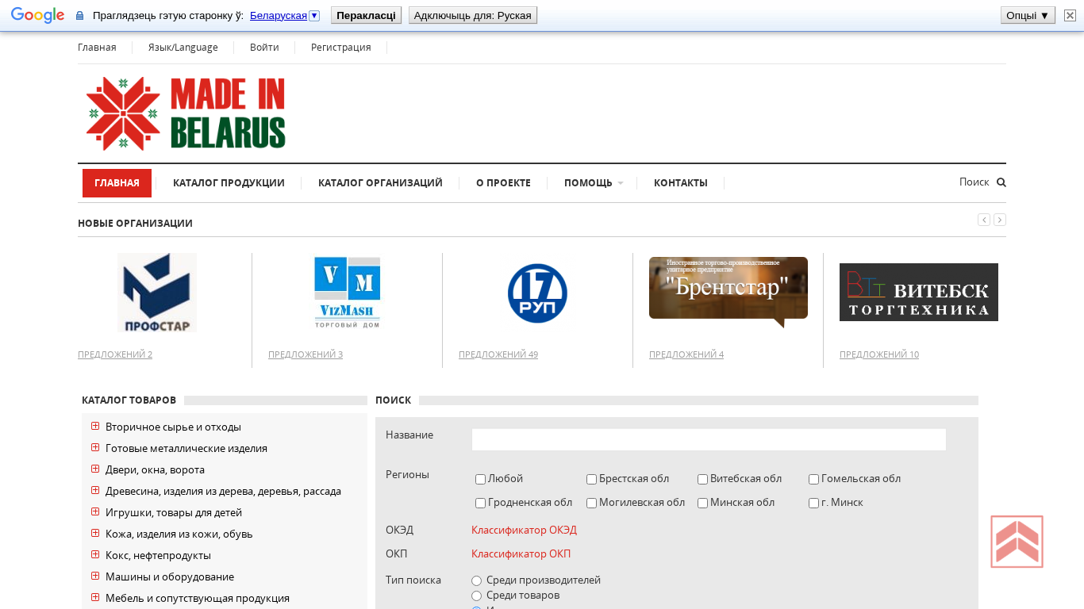The image size is (1084, 609).
Task: Open the Опцыі translate options dropdown
Action: [x=1028, y=15]
